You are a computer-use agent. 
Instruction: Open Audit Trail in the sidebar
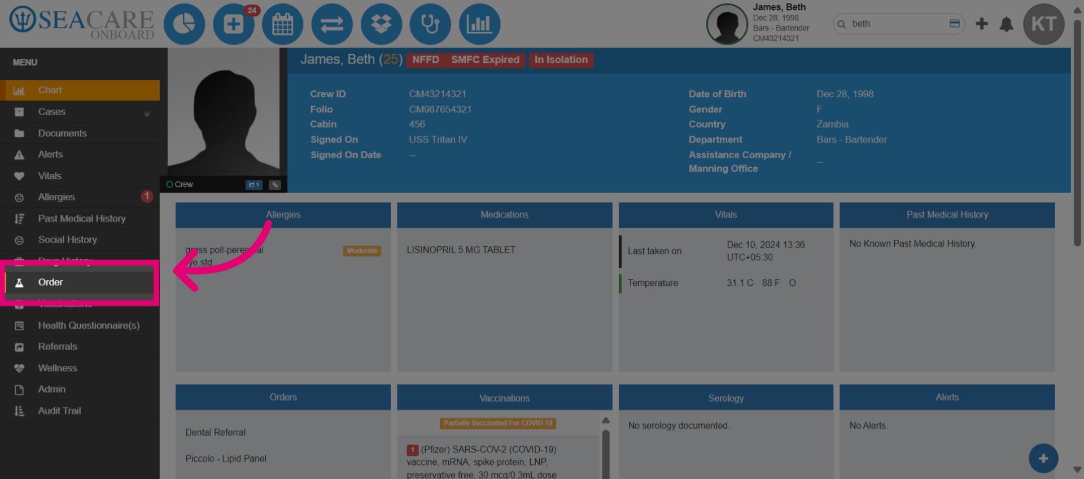click(x=80, y=411)
